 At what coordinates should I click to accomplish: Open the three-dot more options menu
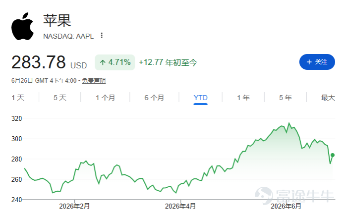[102, 35]
